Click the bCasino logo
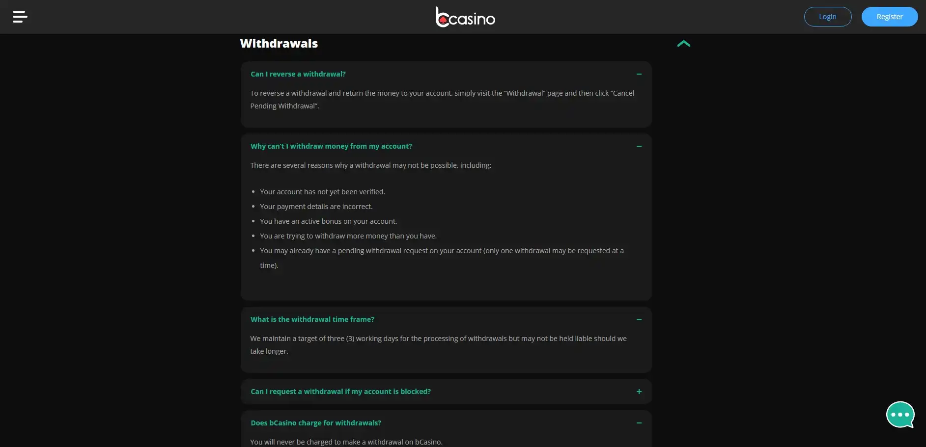The width and height of the screenshot is (926, 447). click(465, 17)
